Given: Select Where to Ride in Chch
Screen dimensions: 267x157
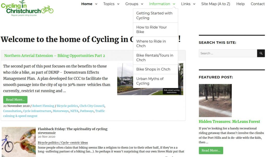Looking at the screenshot, I should point(155,43).
